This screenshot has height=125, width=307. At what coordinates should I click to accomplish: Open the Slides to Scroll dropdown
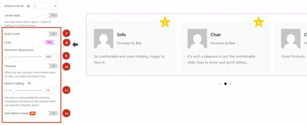click(46, 6)
